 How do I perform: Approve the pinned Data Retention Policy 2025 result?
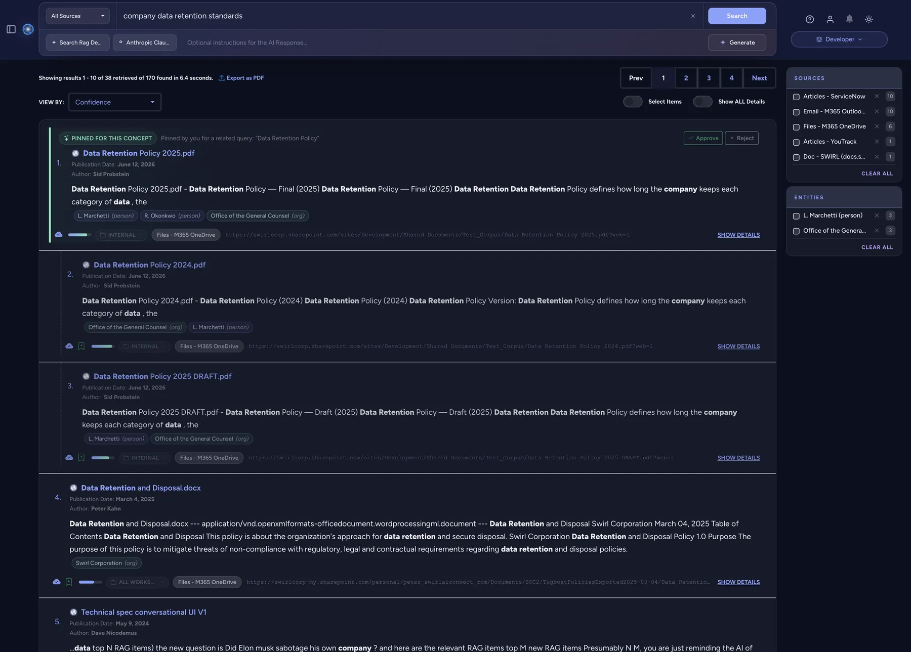pyautogui.click(x=703, y=138)
